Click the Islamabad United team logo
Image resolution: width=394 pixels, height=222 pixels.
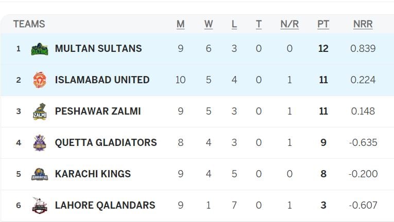[40, 80]
